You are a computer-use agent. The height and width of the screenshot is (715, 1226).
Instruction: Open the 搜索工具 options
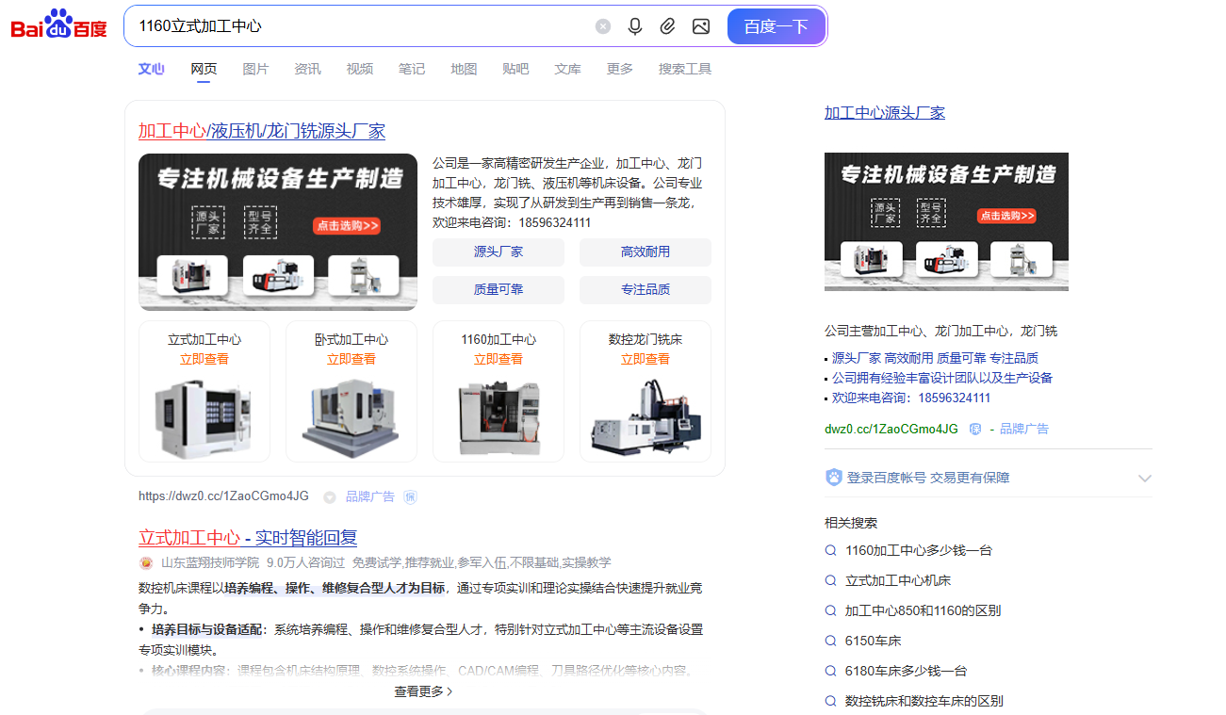[685, 69]
